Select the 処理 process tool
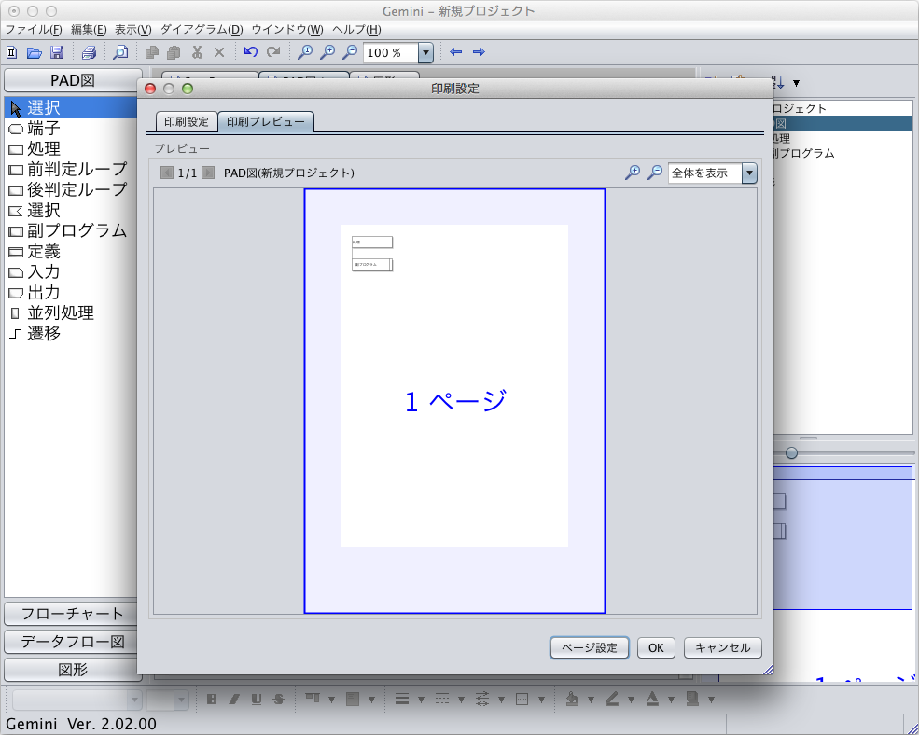Image resolution: width=919 pixels, height=735 pixels. coord(70,149)
